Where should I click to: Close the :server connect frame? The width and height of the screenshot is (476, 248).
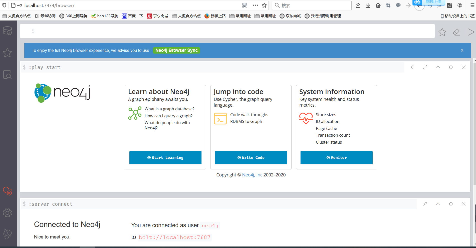click(x=463, y=204)
